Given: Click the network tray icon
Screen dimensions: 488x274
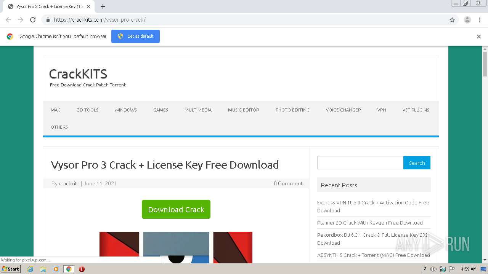Looking at the screenshot, I should coord(443,269).
